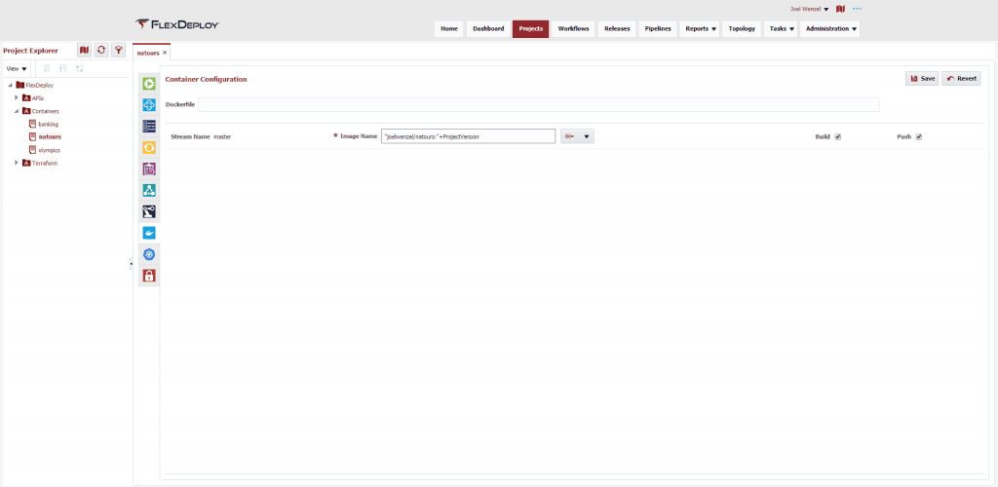Image resolution: width=998 pixels, height=487 pixels.
Task: Select the APIs folder label
Action: [38, 98]
